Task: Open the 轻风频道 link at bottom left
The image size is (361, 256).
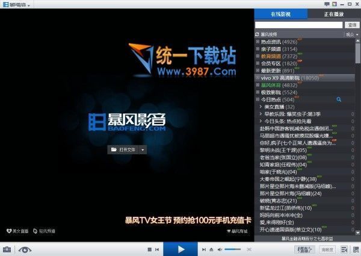Action: point(44,231)
